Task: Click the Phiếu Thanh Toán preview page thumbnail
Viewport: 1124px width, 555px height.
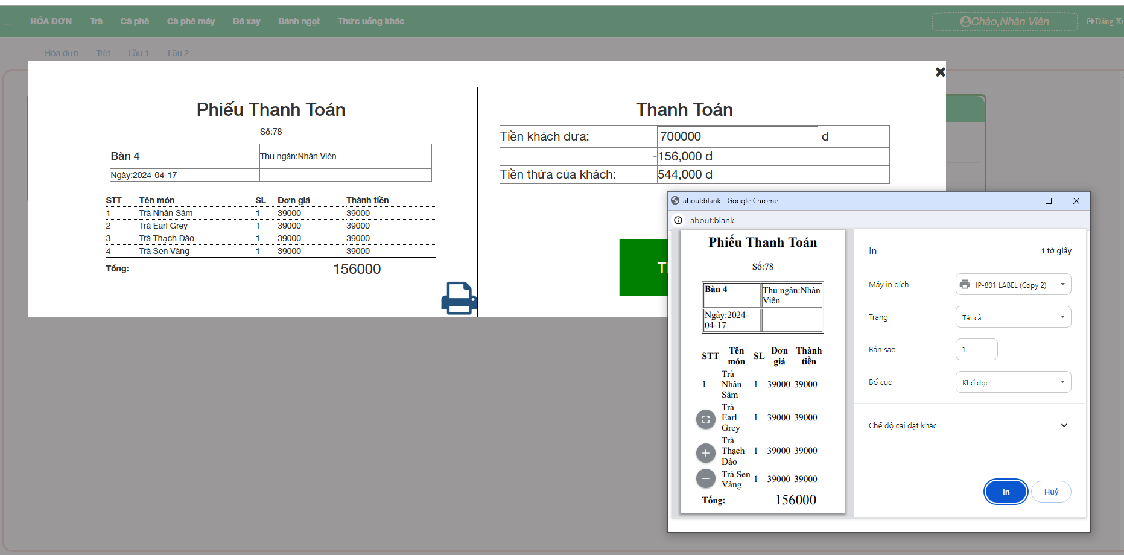Action: [763, 372]
